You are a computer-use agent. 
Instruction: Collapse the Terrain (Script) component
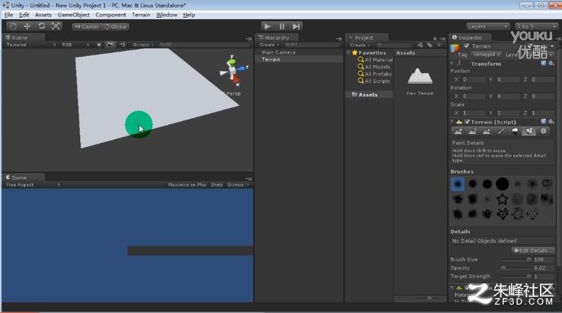click(452, 122)
